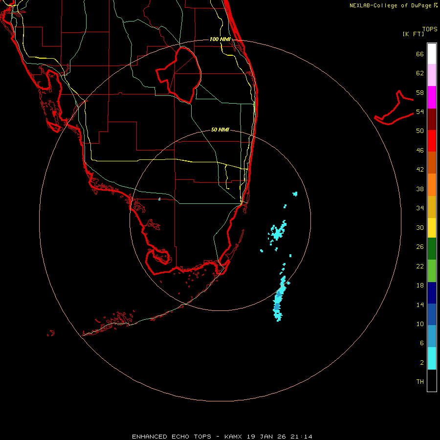Click the "TH" legend label
The width and height of the screenshot is (440, 440).
pos(420,382)
